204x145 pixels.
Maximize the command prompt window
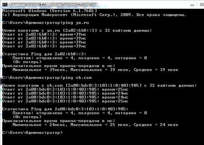pos(202,5)
